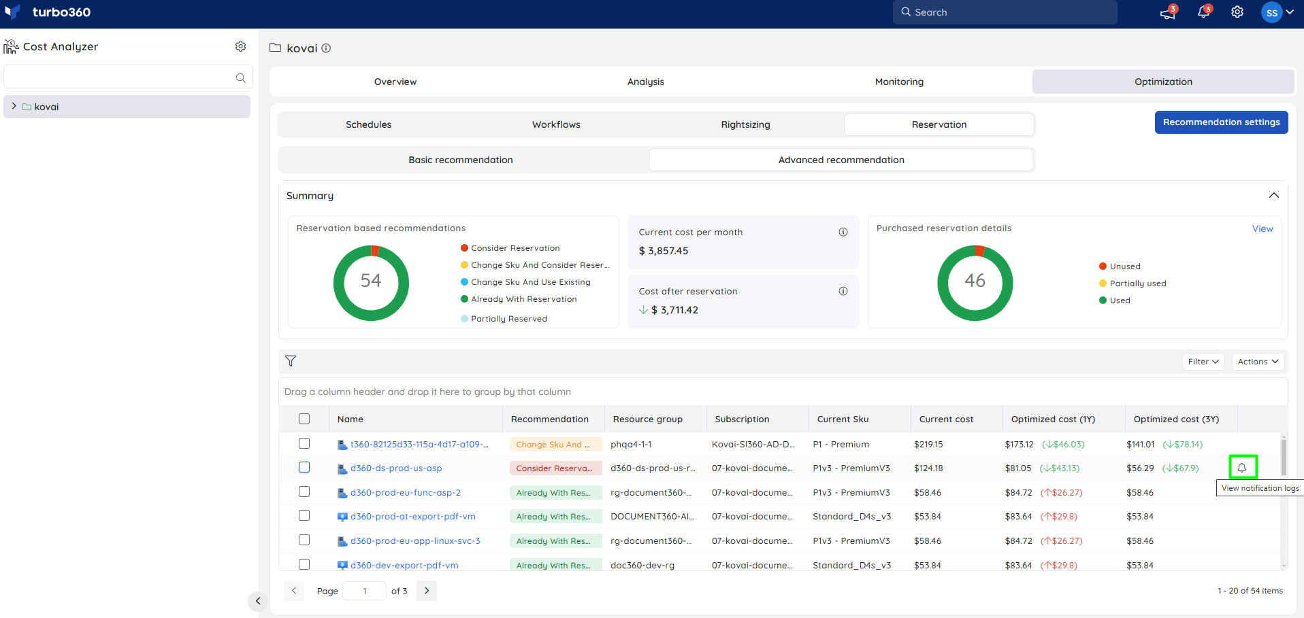Screen dimensions: 1304x618
Task: Switch to the Analysis tab
Action: point(646,82)
